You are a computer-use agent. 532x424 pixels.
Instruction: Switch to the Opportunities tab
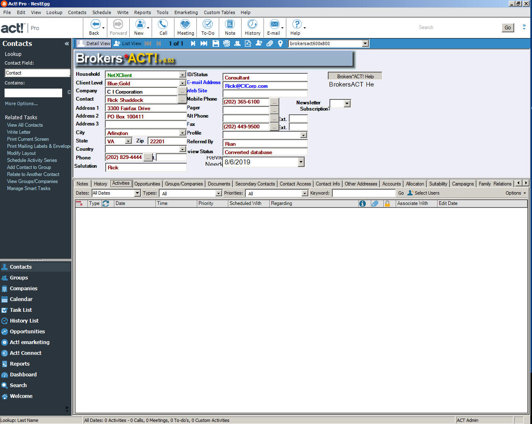tap(147, 184)
